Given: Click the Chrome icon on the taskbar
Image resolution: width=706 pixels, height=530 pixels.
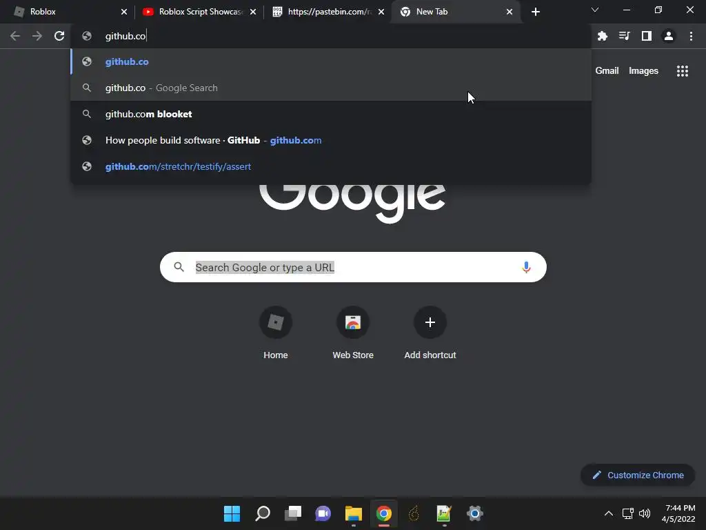Looking at the screenshot, I should click(383, 513).
